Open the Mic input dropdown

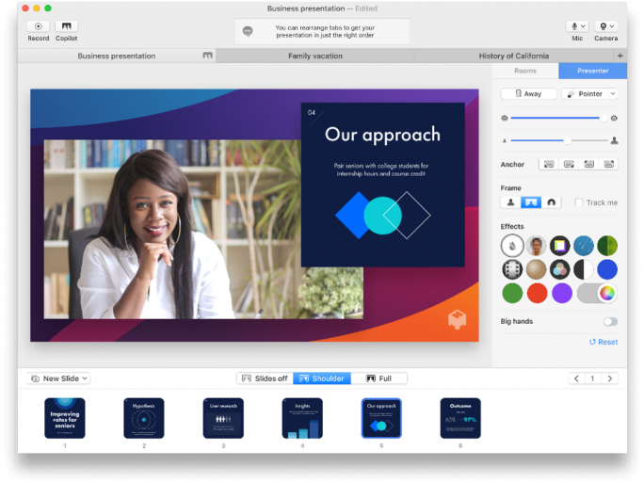pyautogui.click(x=577, y=26)
